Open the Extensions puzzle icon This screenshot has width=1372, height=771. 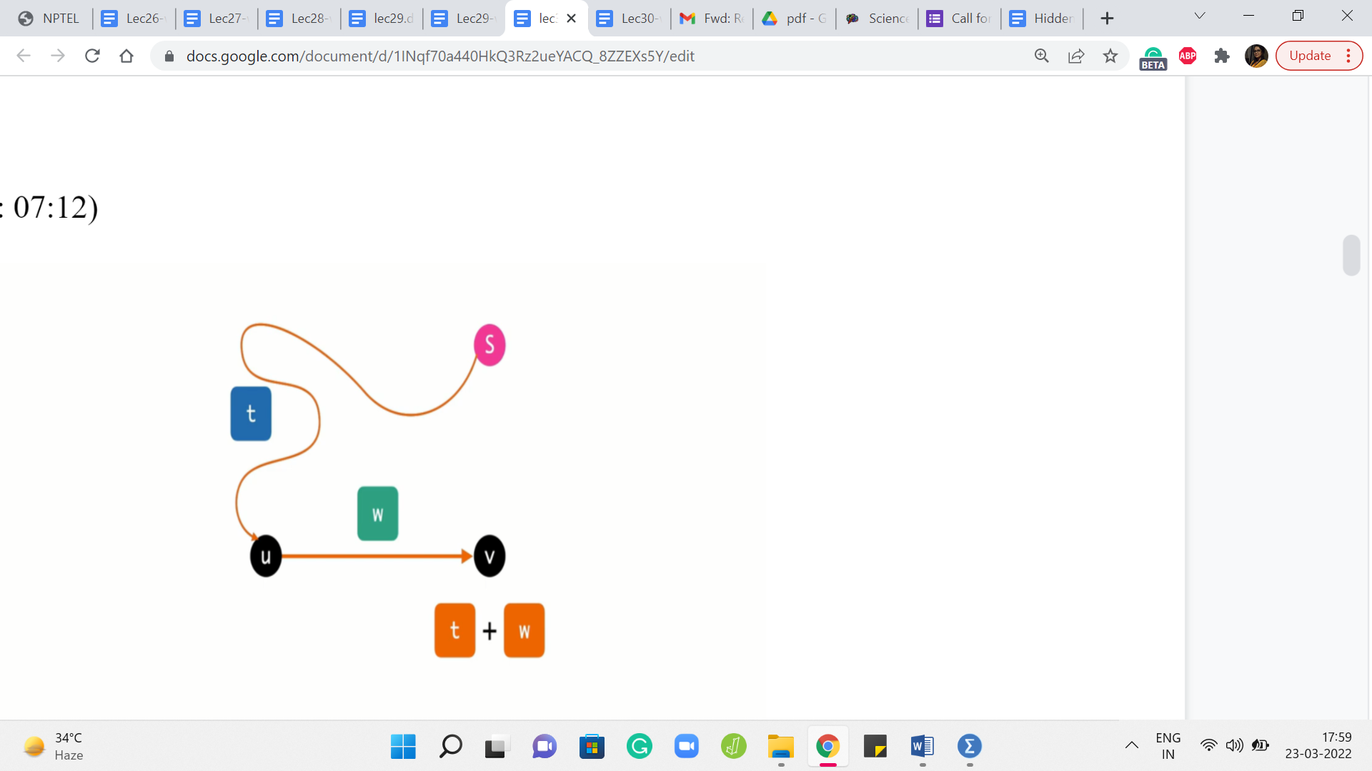pos(1222,56)
